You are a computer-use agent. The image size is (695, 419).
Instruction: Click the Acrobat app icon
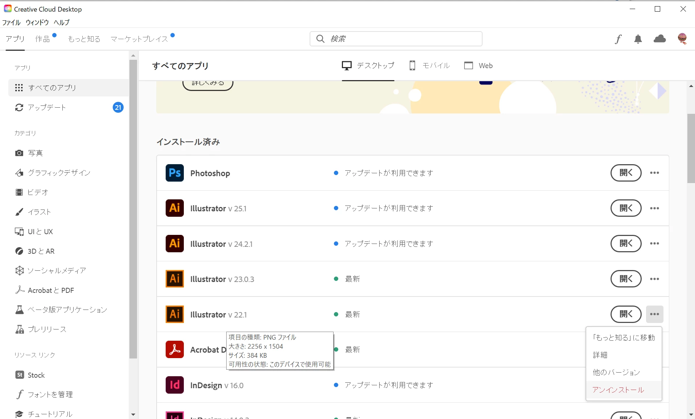pyautogui.click(x=174, y=349)
